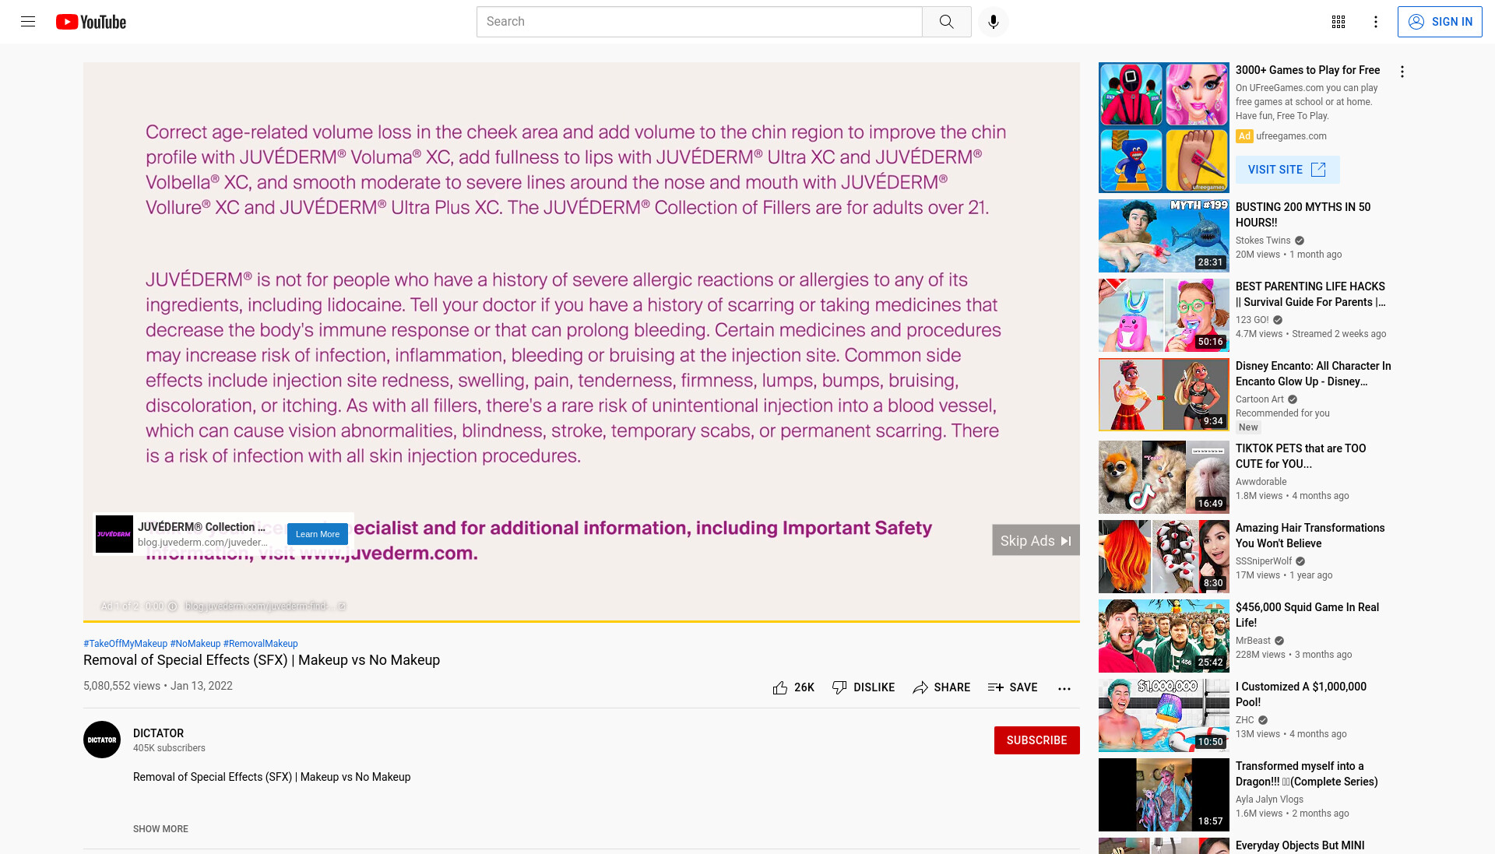Click the YouTube logo
This screenshot has width=1495, height=854.
[x=91, y=22]
